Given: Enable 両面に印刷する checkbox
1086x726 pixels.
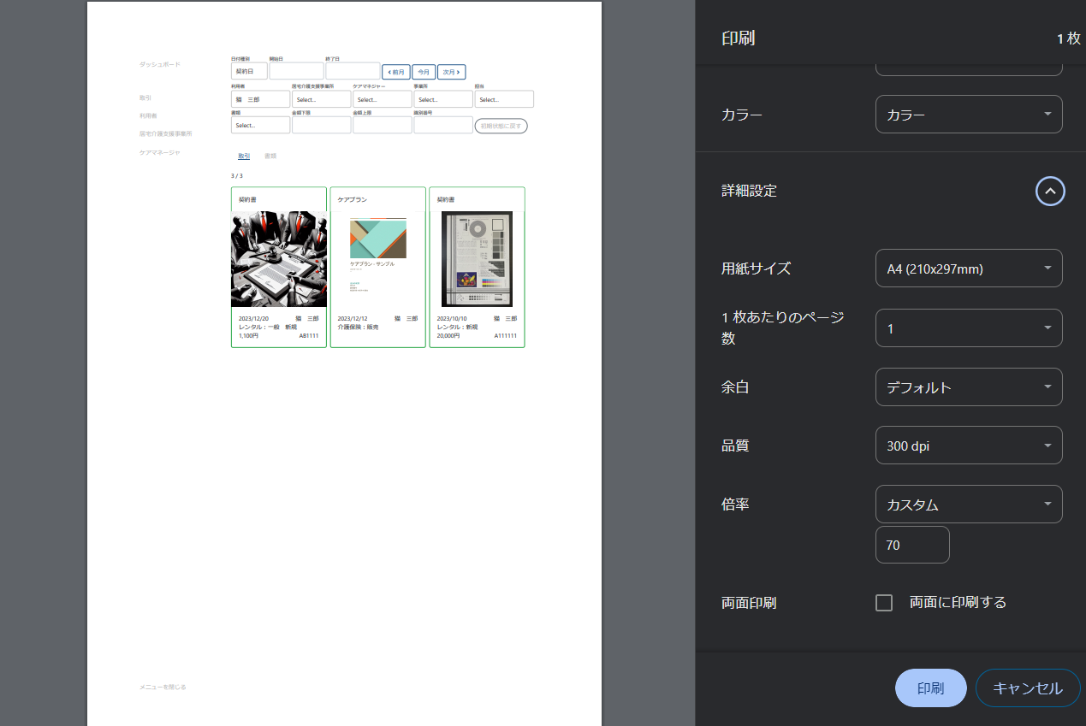Looking at the screenshot, I should point(883,602).
